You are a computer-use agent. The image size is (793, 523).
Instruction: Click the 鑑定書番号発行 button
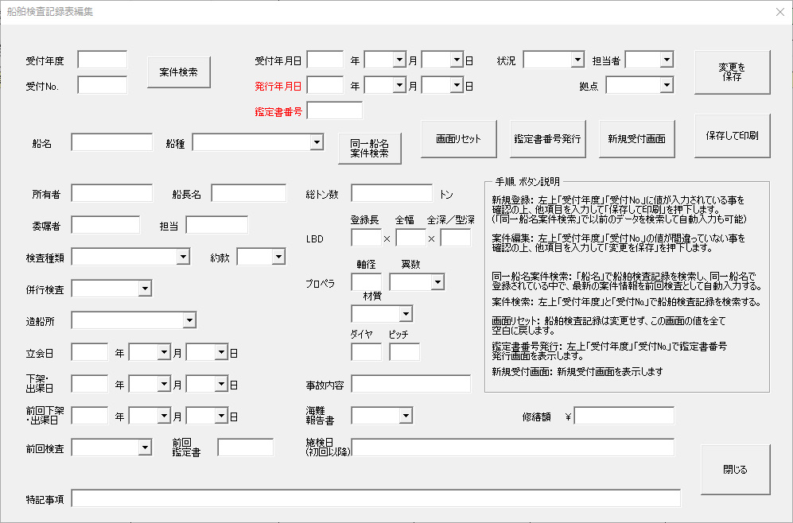(x=547, y=139)
